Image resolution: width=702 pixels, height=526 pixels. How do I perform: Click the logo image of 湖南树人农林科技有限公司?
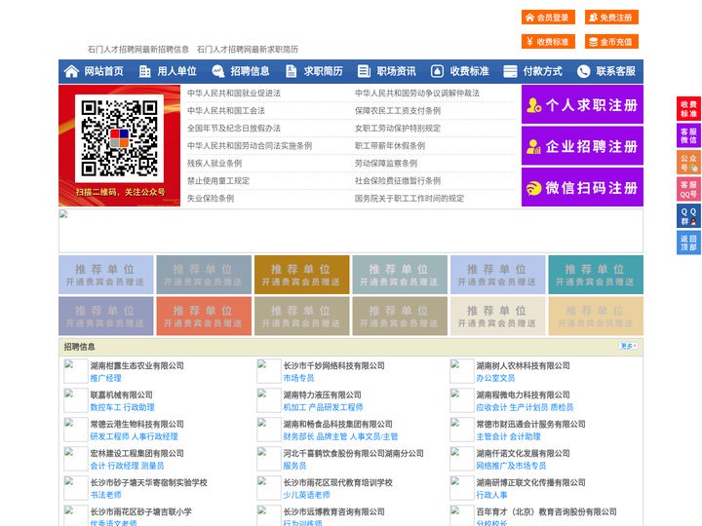(x=461, y=371)
